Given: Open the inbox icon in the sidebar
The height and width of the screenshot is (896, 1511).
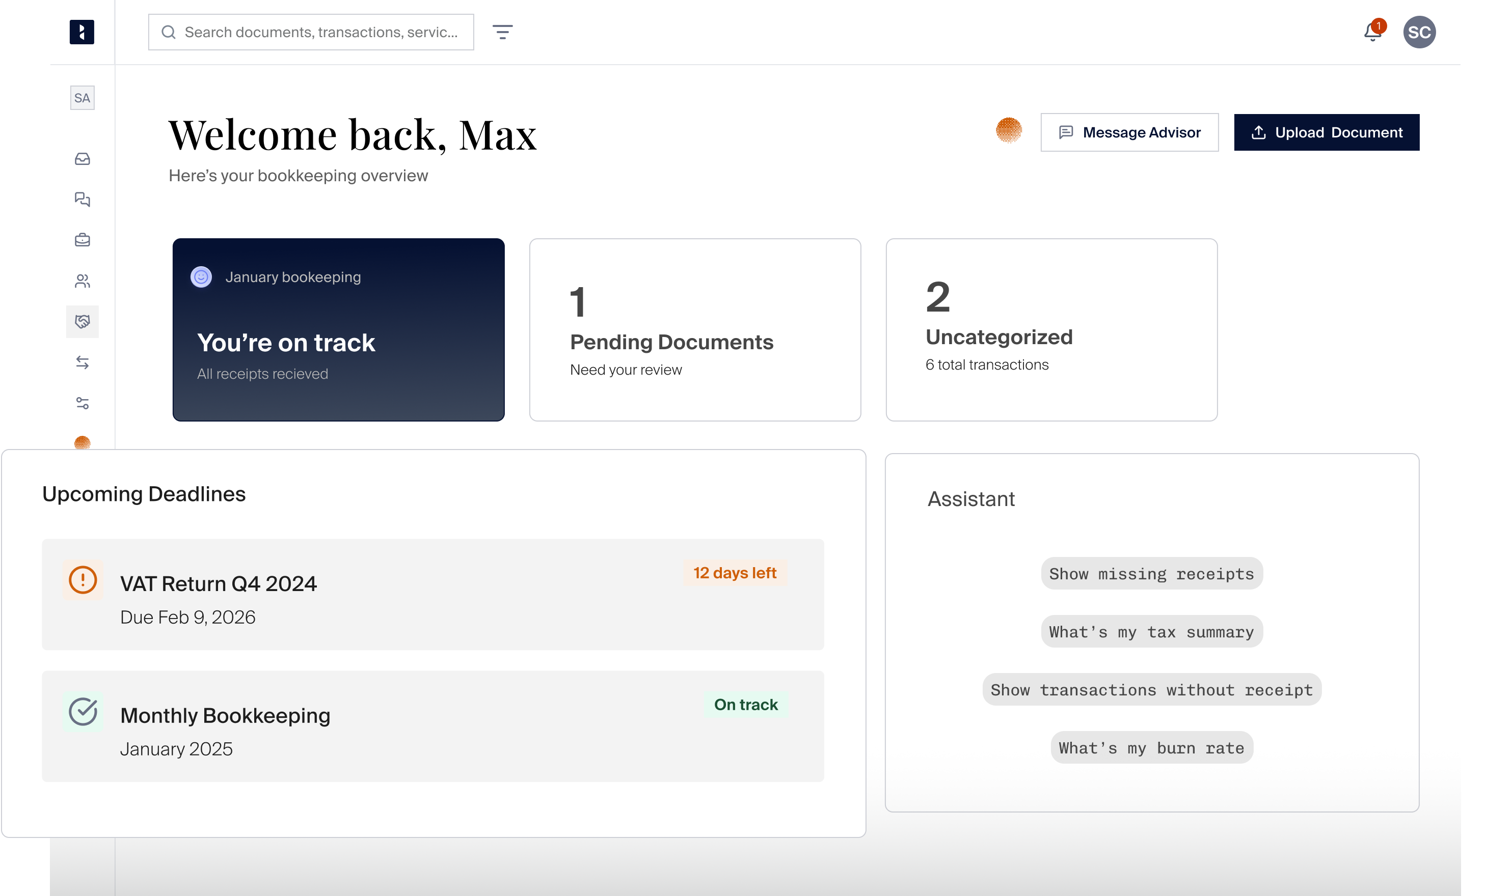Looking at the screenshot, I should pos(83,159).
